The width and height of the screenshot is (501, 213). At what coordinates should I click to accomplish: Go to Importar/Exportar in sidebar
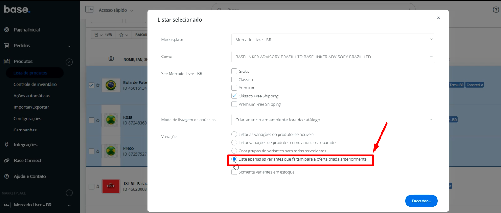[x=31, y=107]
